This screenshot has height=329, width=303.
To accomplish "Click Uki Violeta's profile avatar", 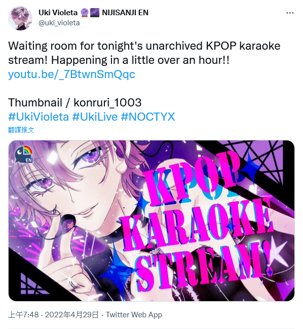I will click(x=20, y=18).
